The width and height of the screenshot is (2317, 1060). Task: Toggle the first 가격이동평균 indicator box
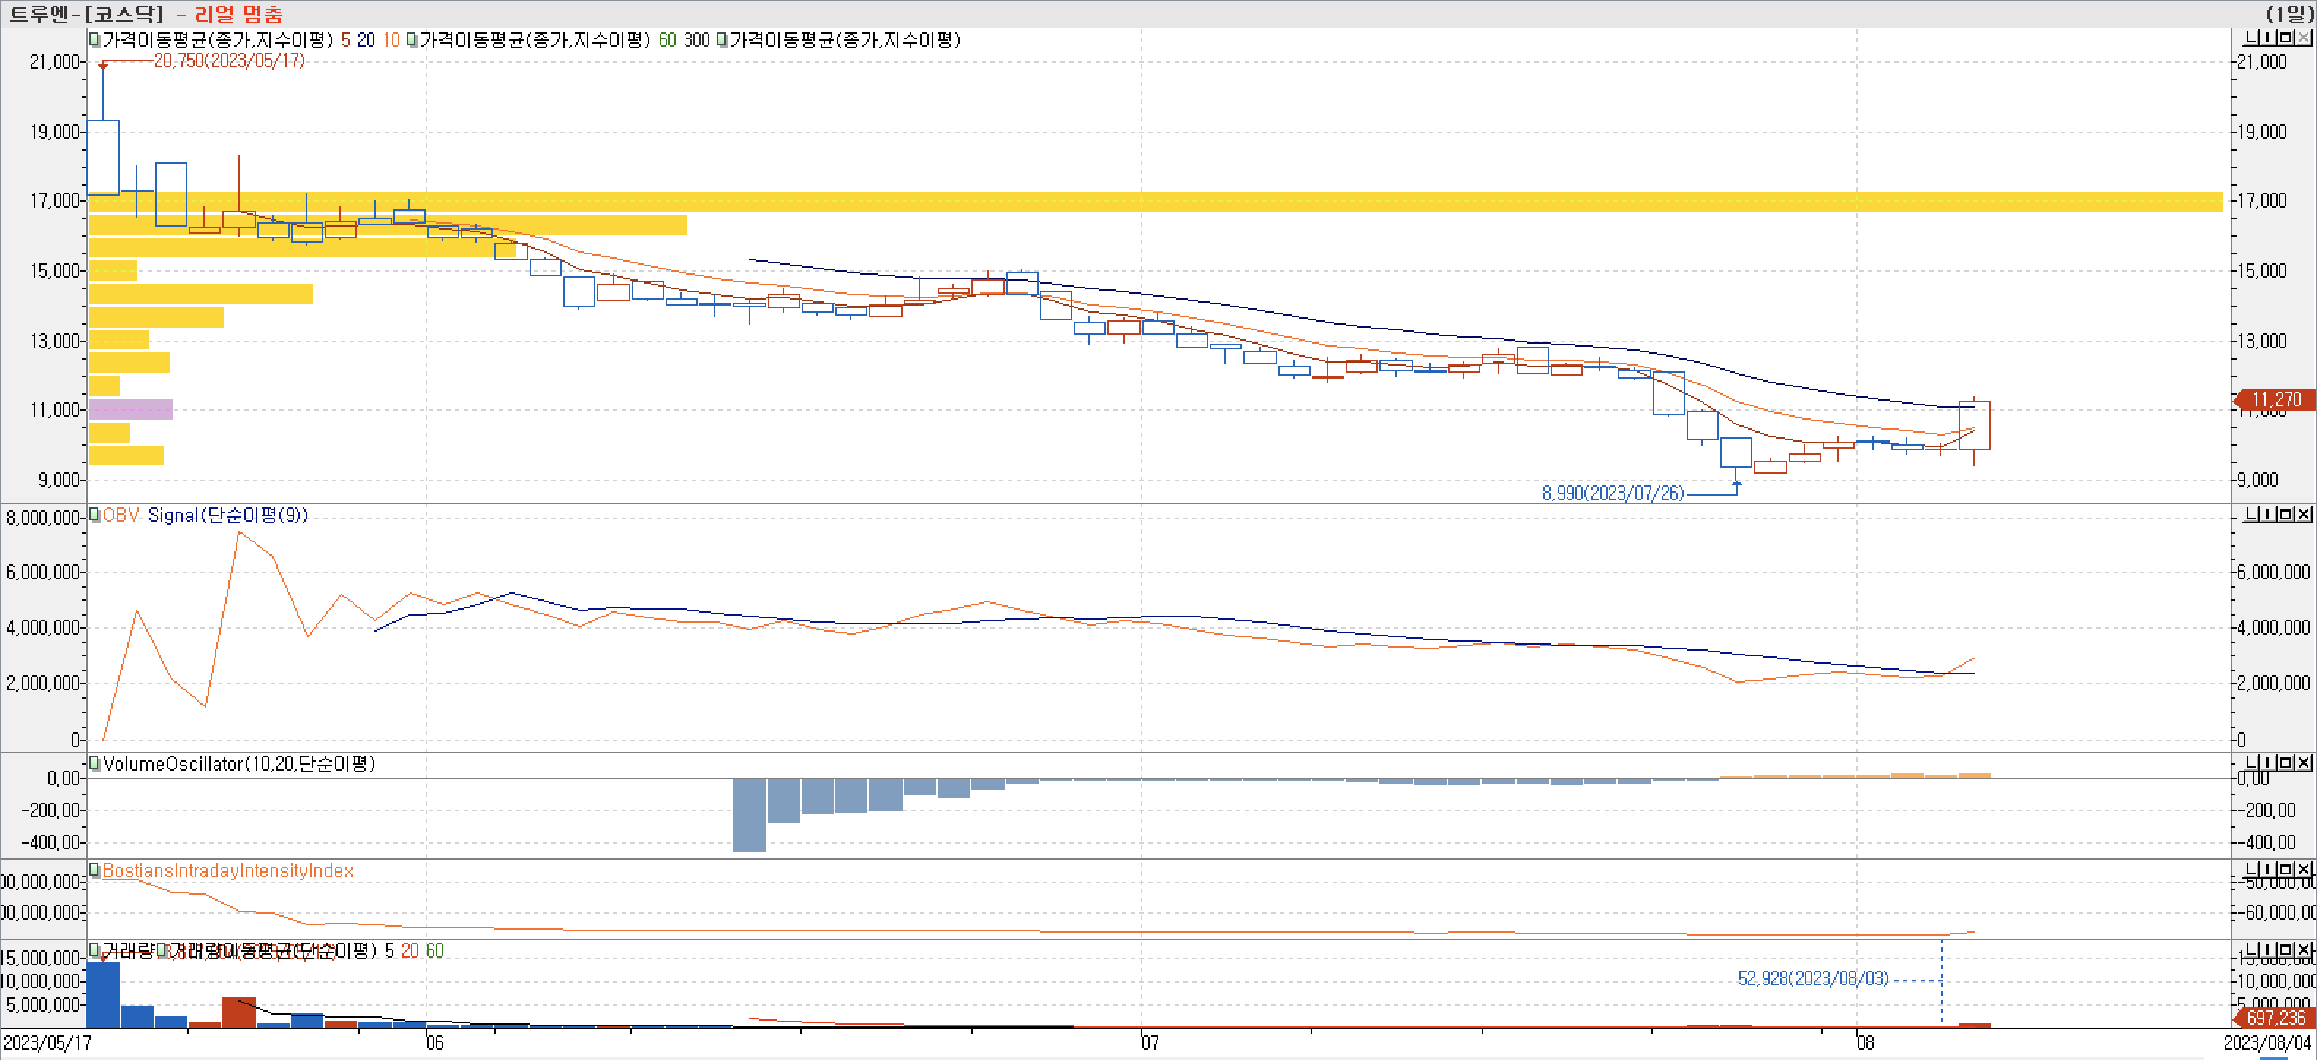(x=94, y=39)
